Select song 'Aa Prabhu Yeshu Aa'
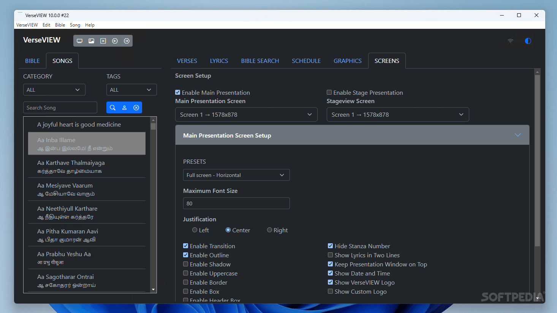Viewport: 557px width, 313px height. pos(87,258)
